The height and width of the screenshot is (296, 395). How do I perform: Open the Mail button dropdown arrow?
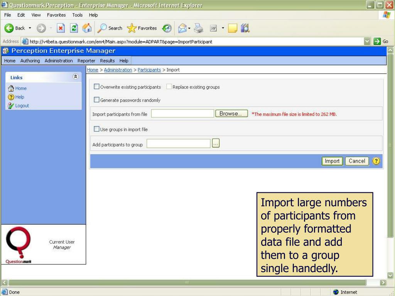(189, 28)
